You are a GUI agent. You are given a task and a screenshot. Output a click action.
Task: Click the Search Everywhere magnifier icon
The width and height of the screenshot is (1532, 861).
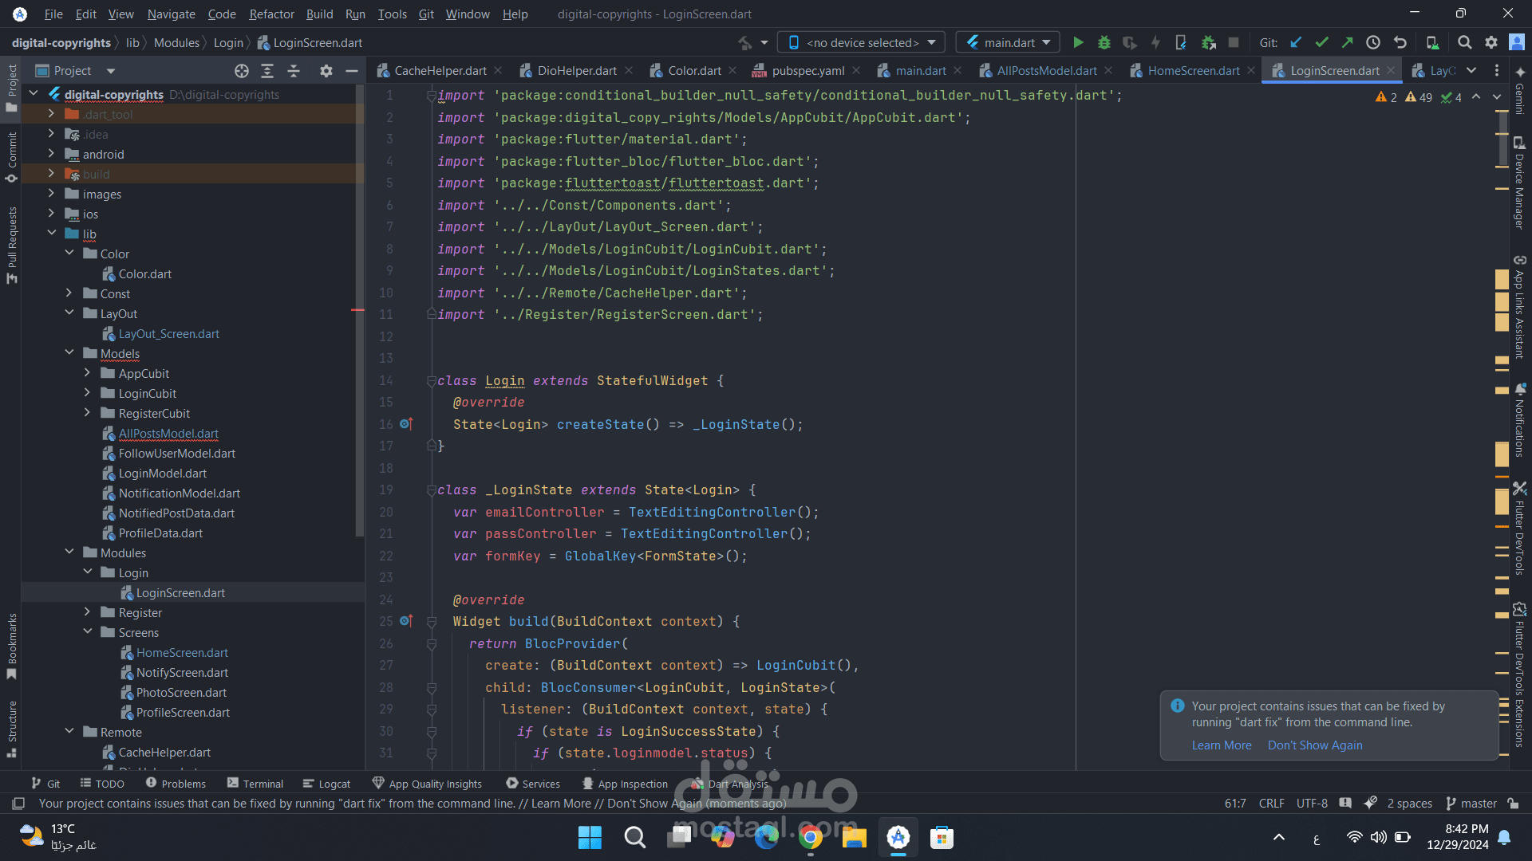point(1464,43)
